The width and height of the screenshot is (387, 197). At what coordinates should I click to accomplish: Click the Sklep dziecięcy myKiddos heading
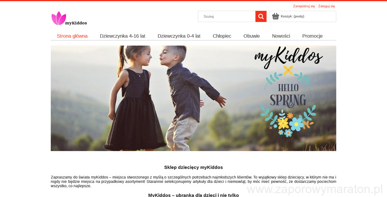193,167
